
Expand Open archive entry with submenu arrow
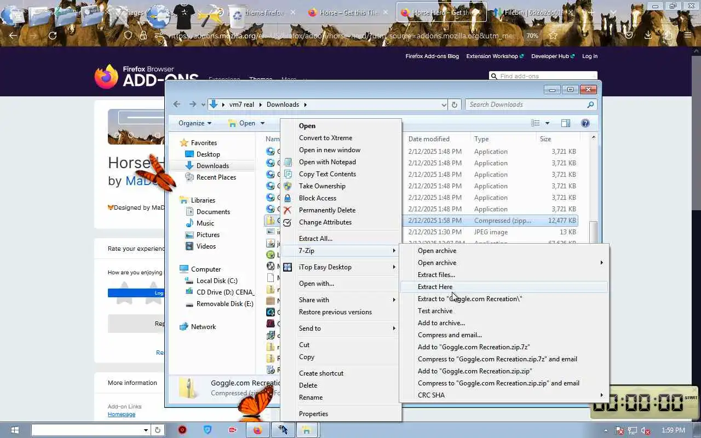(504, 263)
